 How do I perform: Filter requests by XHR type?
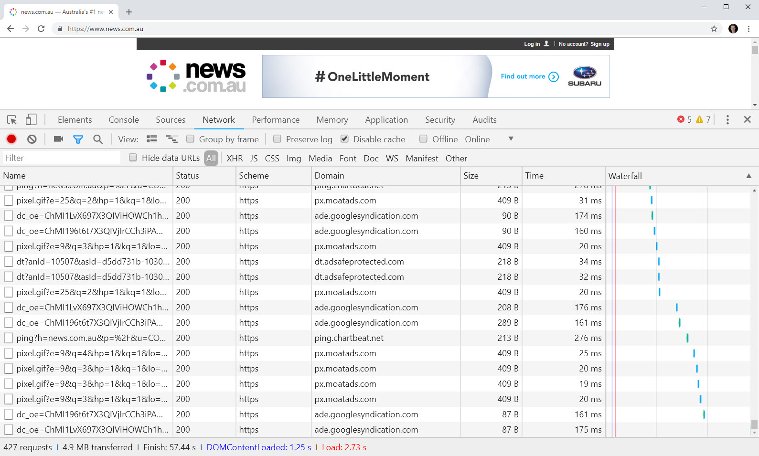[x=235, y=159]
